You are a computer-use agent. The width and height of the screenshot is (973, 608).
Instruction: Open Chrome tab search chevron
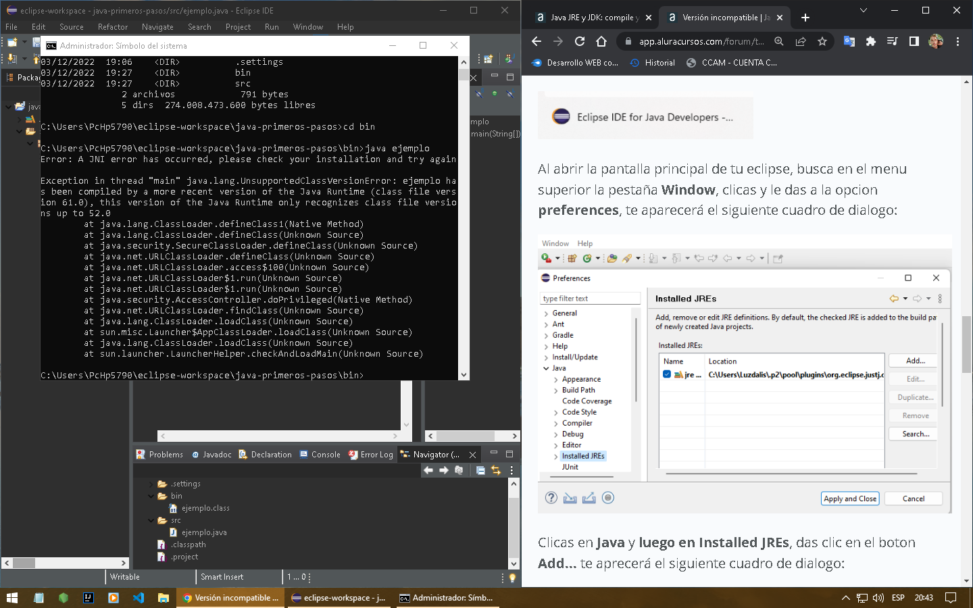(864, 11)
